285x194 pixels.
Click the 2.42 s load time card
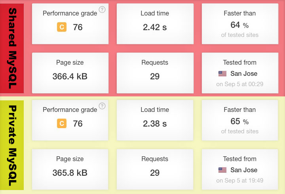(155, 24)
